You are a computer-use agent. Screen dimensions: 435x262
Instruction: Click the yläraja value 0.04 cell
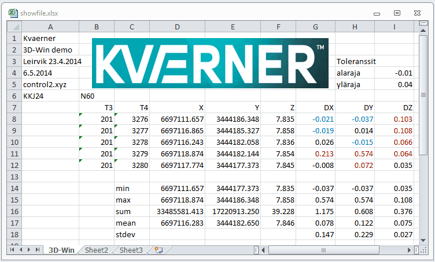(x=395, y=84)
